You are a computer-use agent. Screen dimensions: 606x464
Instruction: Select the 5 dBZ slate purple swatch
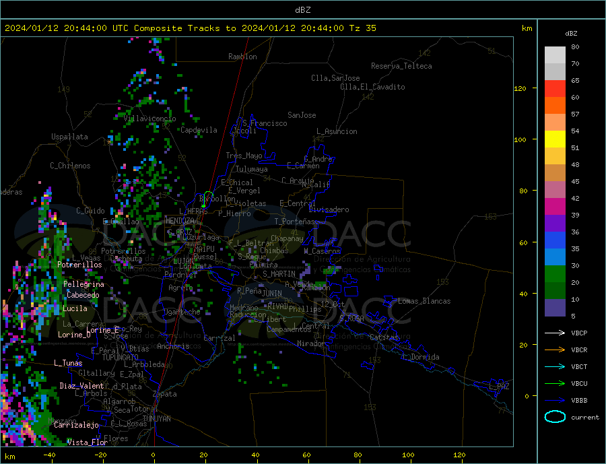click(x=555, y=308)
